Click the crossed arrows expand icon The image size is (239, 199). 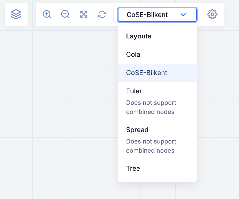point(84,15)
